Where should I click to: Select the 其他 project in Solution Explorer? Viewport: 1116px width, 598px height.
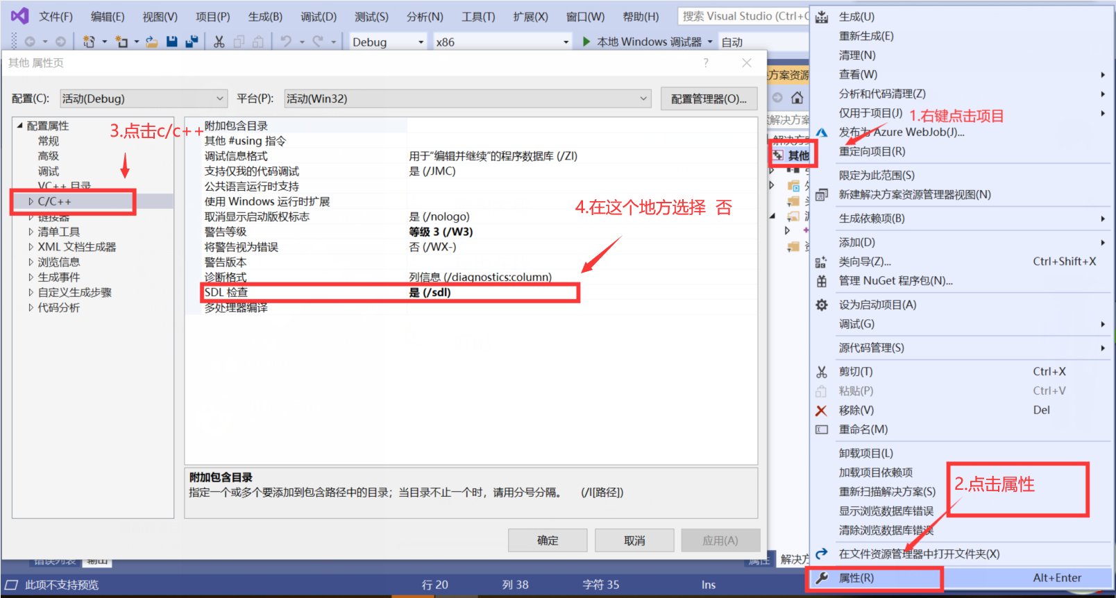pos(798,155)
